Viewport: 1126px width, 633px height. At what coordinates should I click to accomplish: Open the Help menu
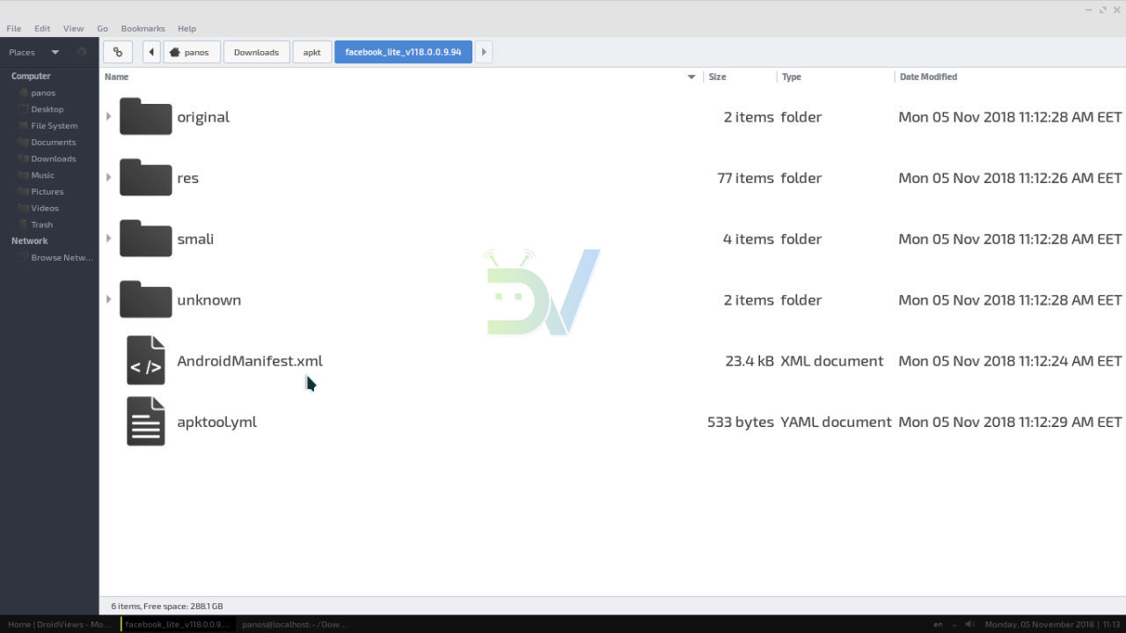tap(186, 28)
